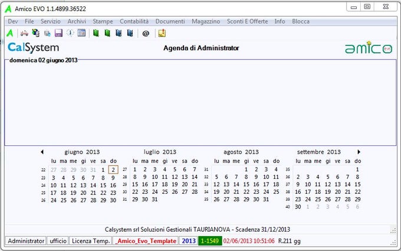This screenshot has height=251, width=401.
Task: Click the first blue book icon
Action: tap(119, 33)
